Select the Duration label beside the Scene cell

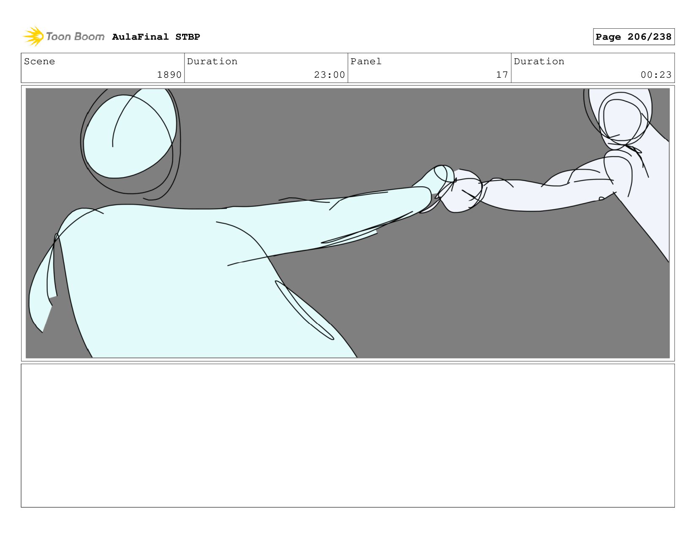tap(212, 61)
